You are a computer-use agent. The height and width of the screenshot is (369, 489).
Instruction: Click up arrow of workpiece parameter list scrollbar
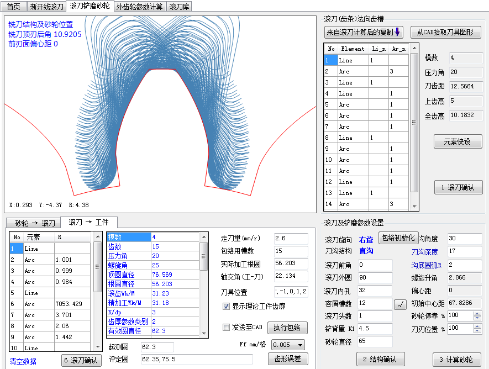click(x=204, y=237)
